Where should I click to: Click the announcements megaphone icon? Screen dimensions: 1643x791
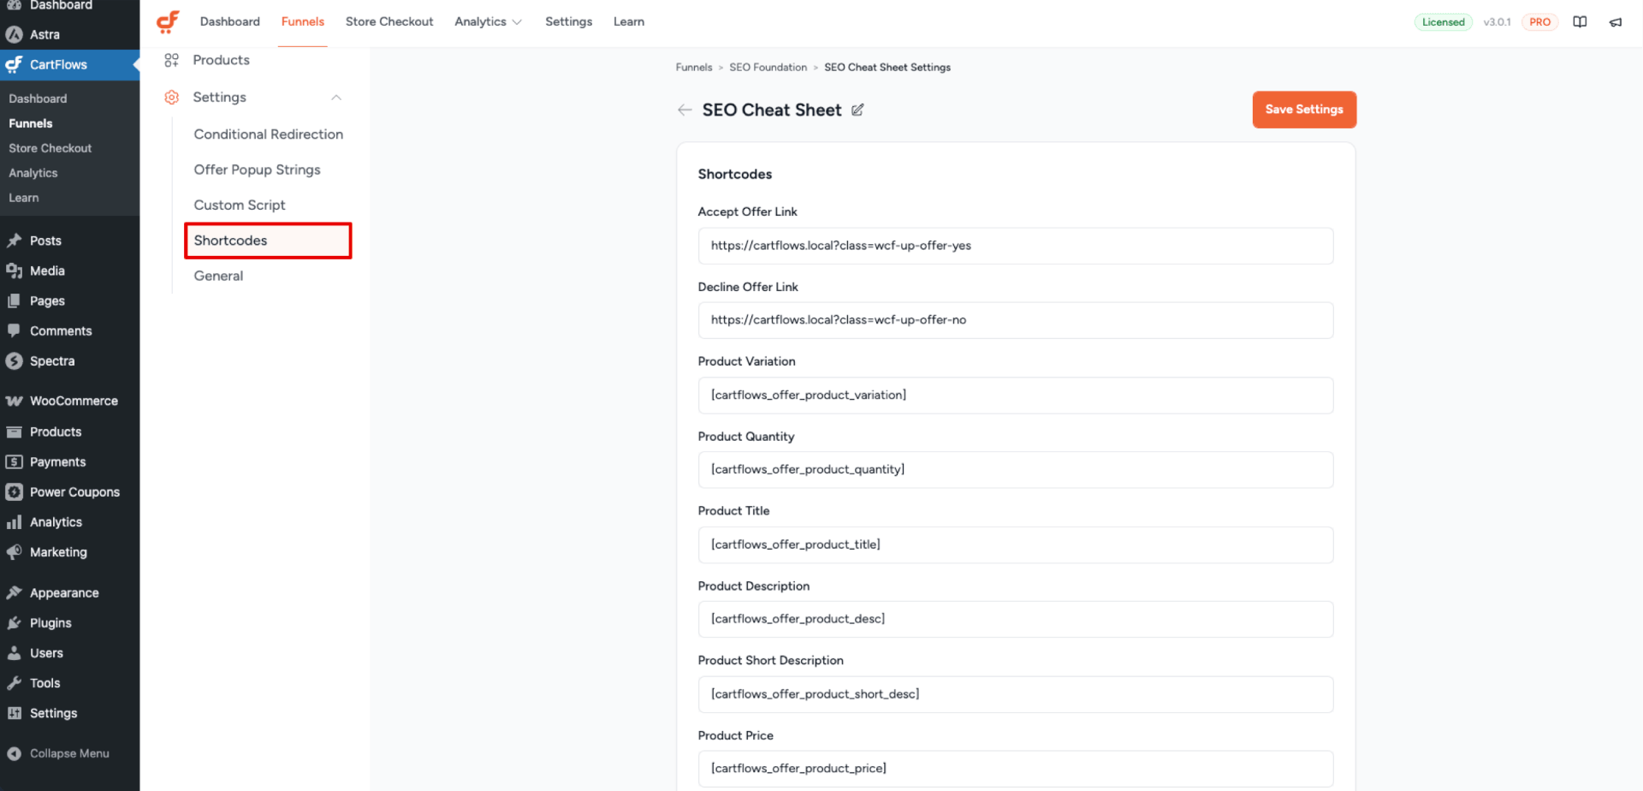tap(1616, 22)
